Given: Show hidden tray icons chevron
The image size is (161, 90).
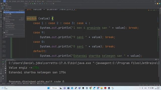Looking at the screenshot, I should pos(140,88).
